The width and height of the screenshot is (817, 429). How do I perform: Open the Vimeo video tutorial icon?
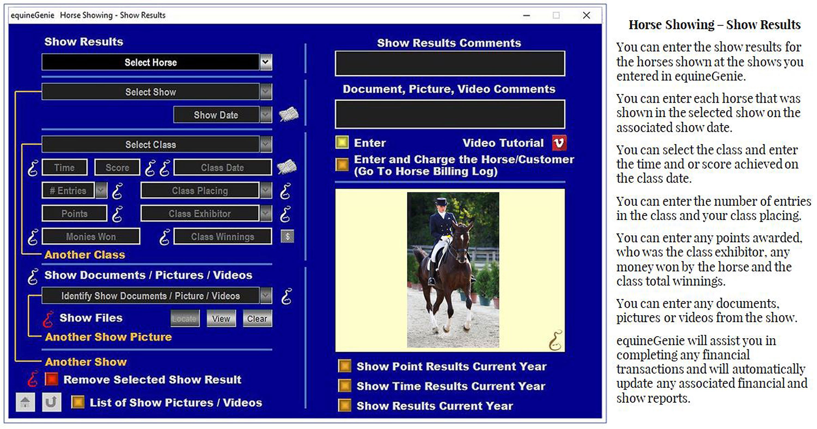click(x=560, y=143)
